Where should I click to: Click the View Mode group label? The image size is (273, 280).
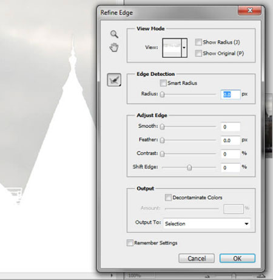click(150, 28)
